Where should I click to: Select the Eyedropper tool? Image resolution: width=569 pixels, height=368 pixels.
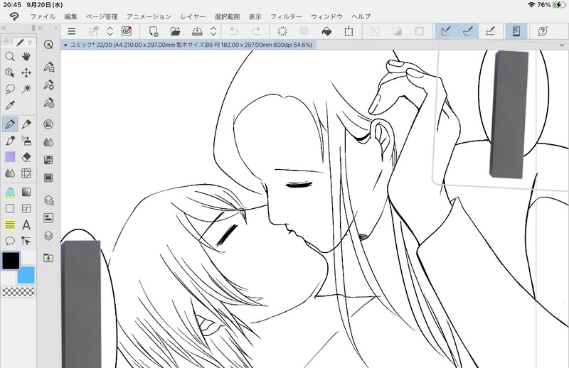pos(10,105)
